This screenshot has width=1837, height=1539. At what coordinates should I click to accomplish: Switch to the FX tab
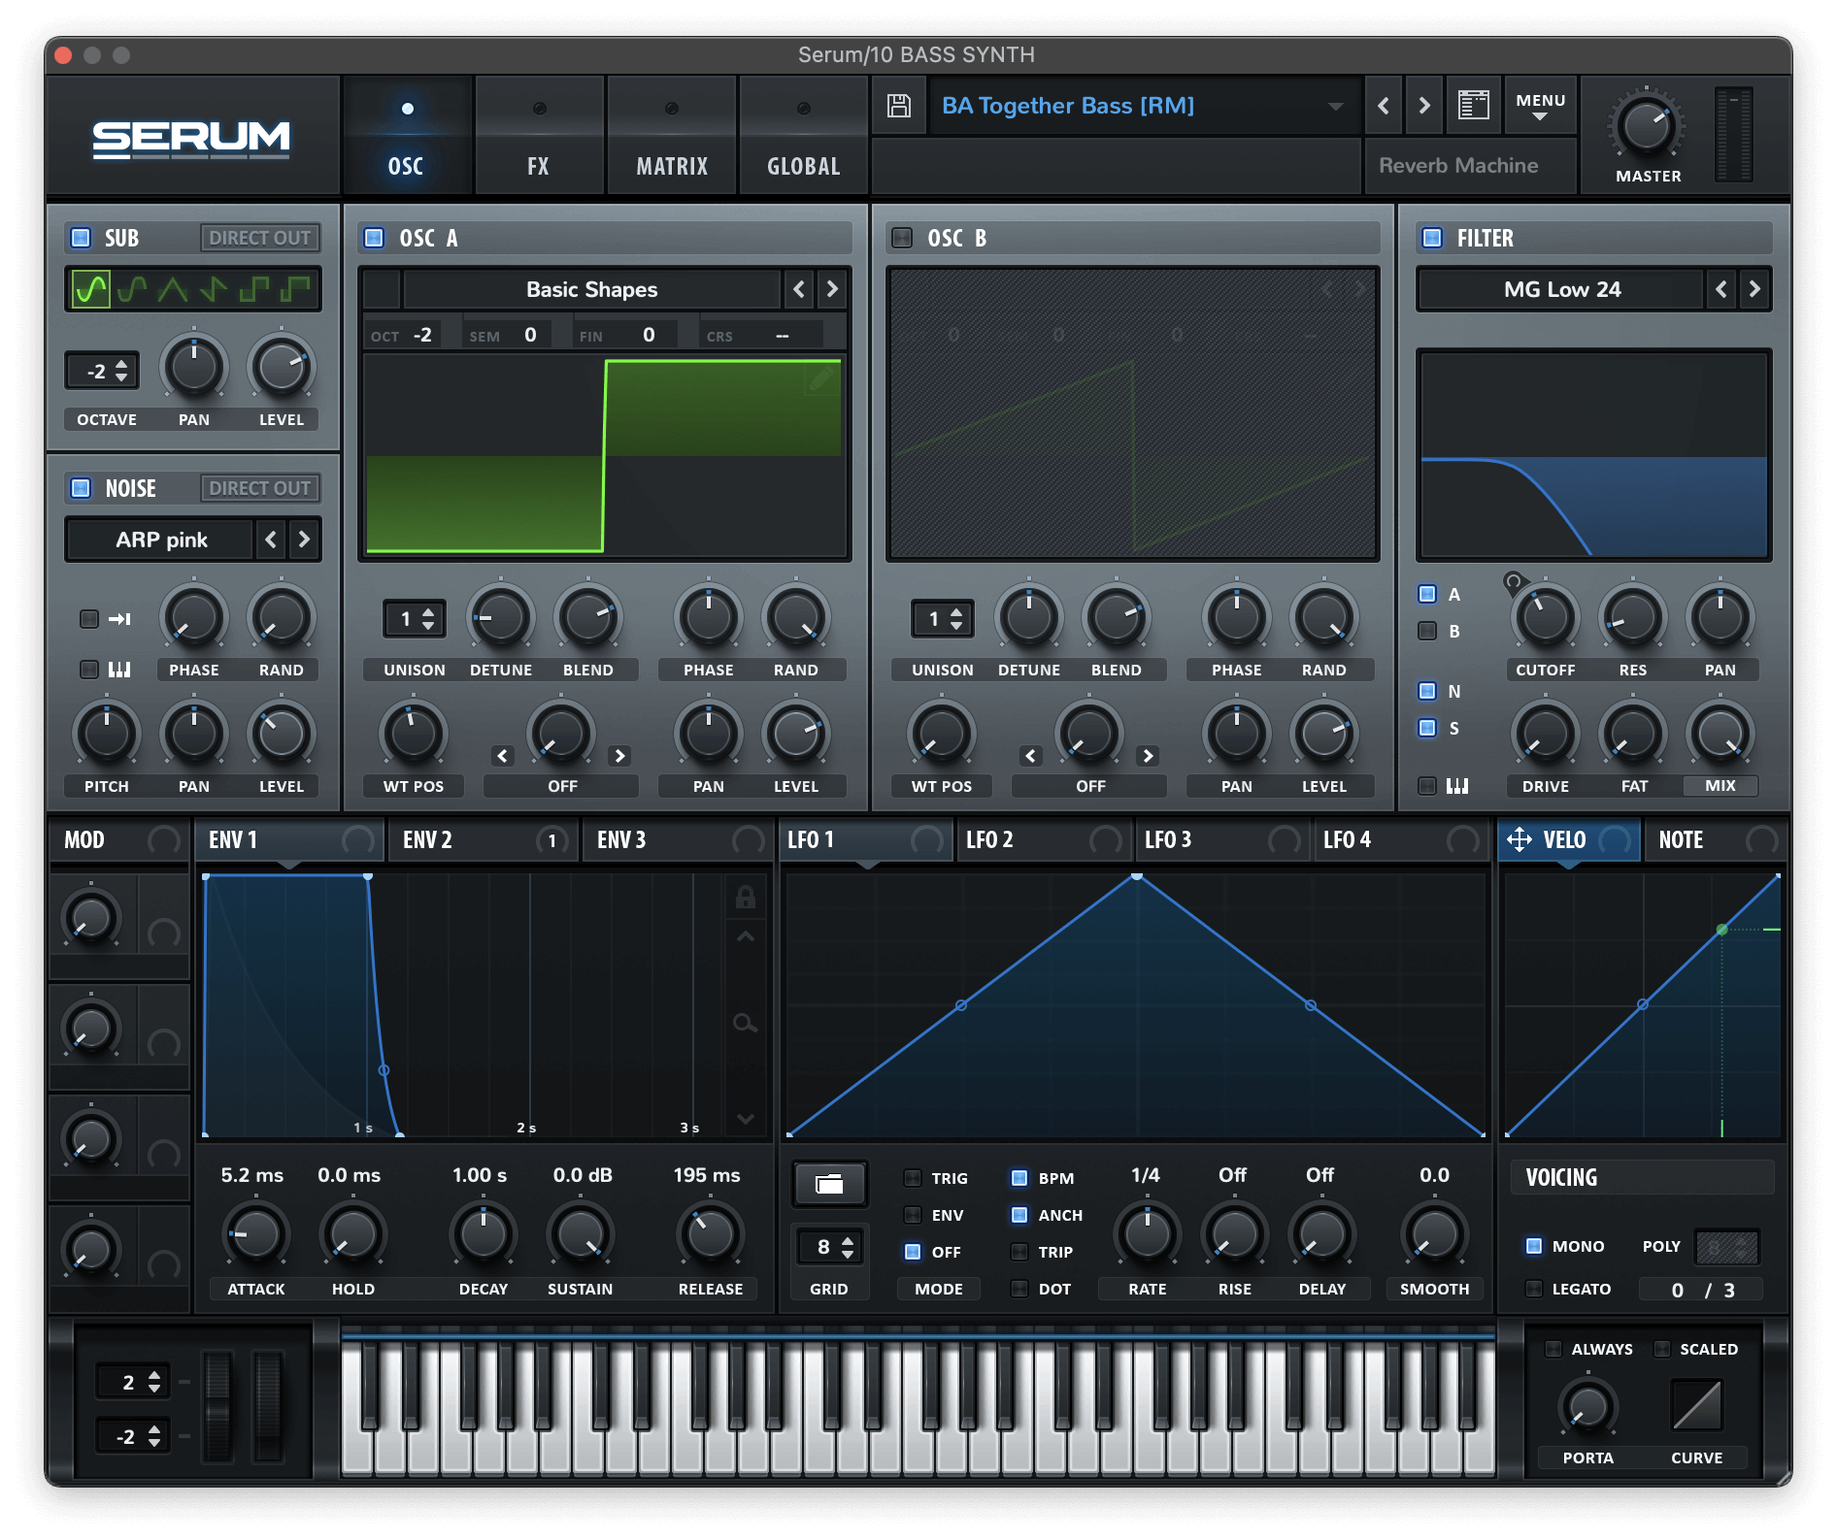coord(538,166)
